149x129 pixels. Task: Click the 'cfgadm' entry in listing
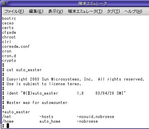pos(9,32)
